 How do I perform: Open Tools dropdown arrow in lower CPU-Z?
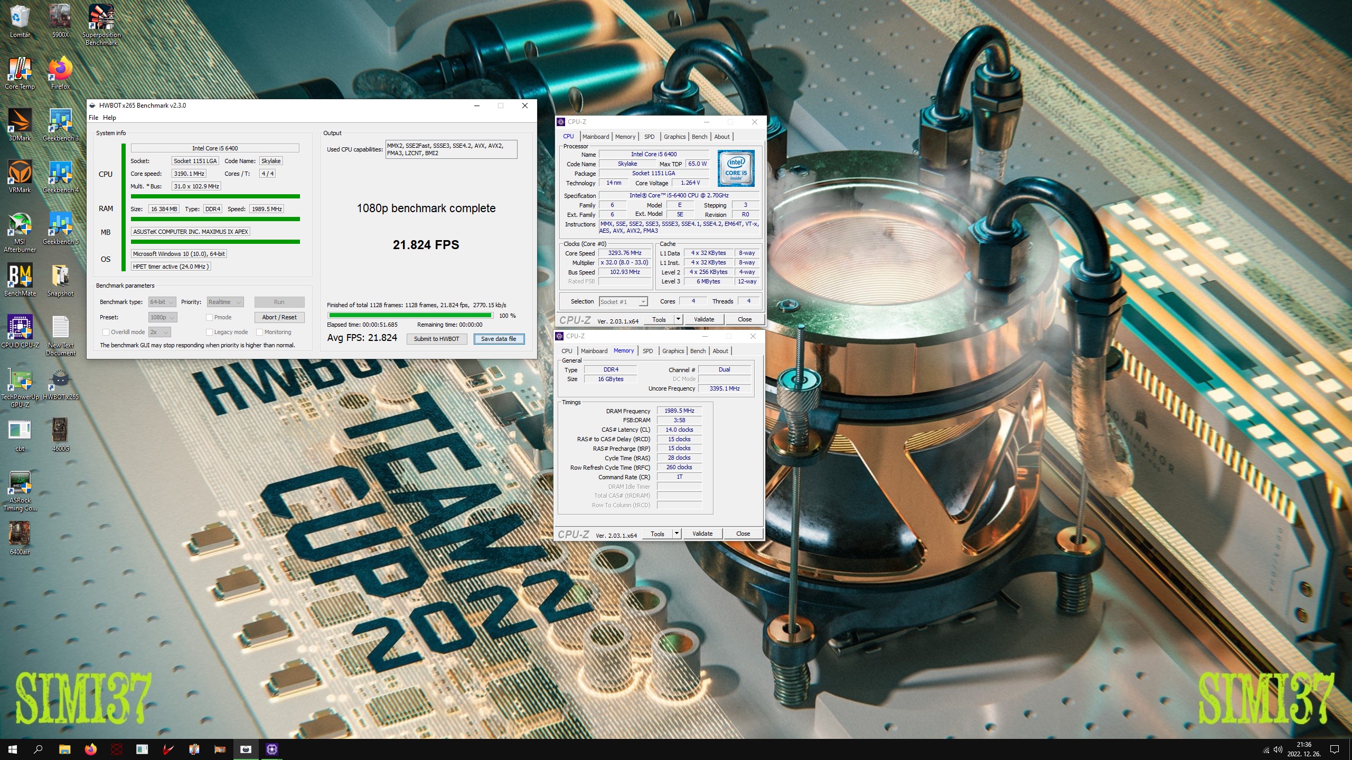tap(677, 534)
